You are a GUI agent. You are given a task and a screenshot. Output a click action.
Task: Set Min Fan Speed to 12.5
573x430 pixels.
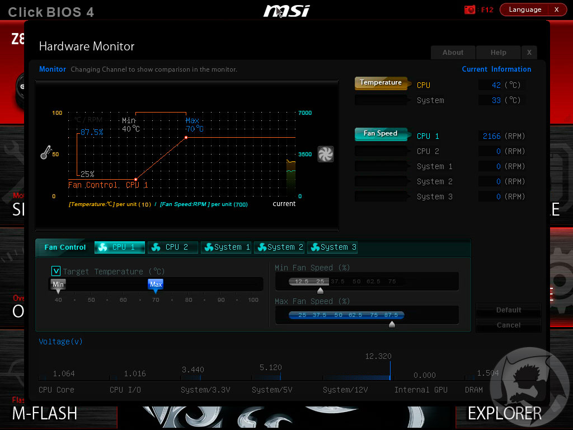[x=302, y=281]
